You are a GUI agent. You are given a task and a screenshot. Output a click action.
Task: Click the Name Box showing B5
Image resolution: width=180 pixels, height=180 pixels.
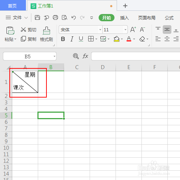pyautogui.click(x=28, y=56)
